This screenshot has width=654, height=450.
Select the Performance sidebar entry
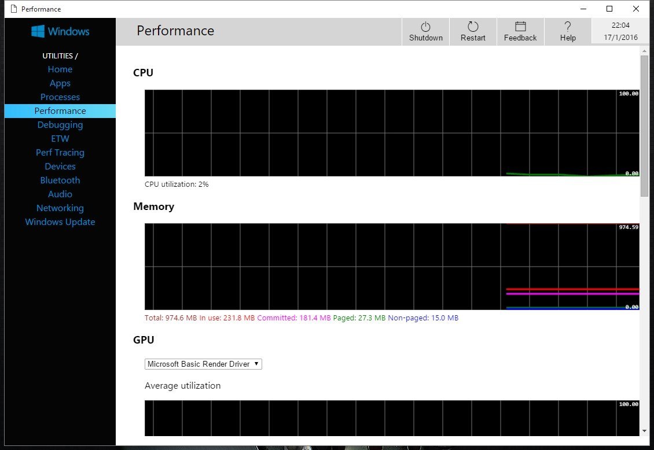pyautogui.click(x=60, y=110)
